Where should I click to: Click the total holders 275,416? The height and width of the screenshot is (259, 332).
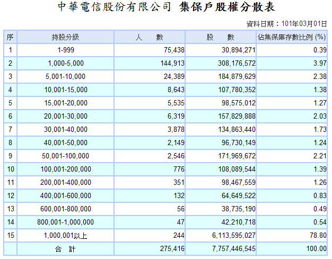[x=172, y=248]
